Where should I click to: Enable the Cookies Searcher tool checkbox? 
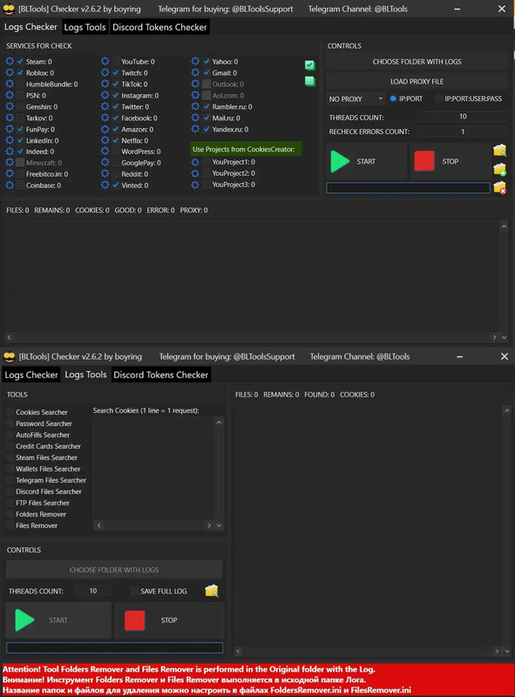10,412
